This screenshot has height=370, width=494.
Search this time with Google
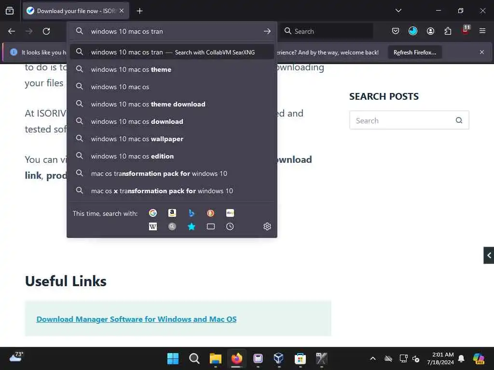[153, 213]
